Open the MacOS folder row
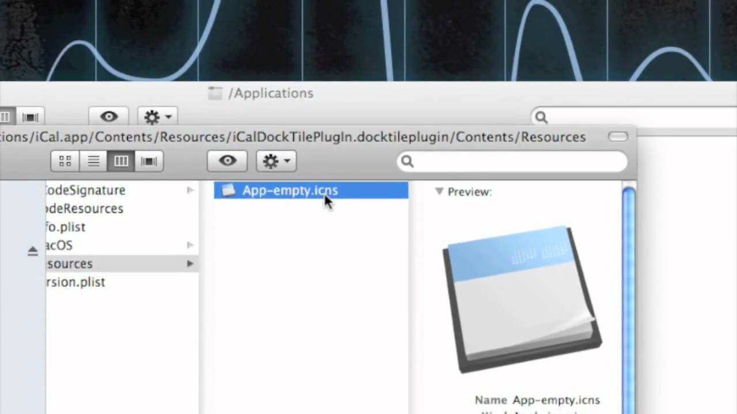 click(x=122, y=245)
